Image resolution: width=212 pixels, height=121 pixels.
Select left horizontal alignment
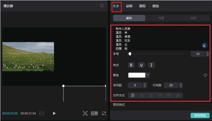pyautogui.click(x=133, y=95)
